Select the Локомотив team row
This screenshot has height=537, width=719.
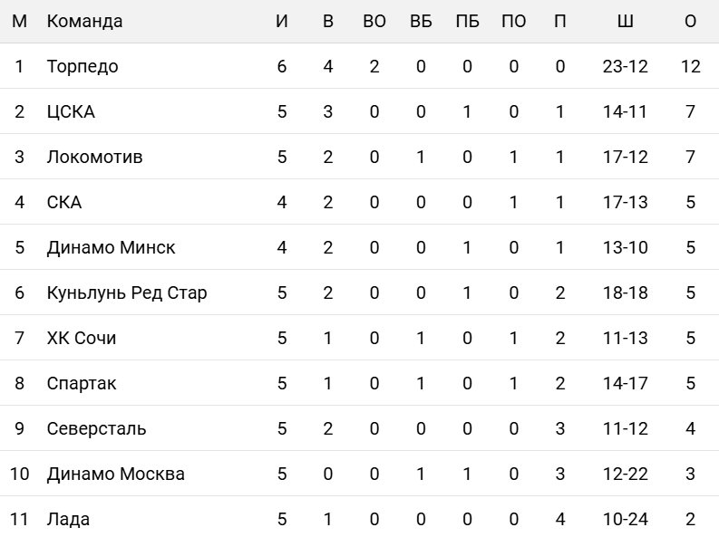coord(94,157)
